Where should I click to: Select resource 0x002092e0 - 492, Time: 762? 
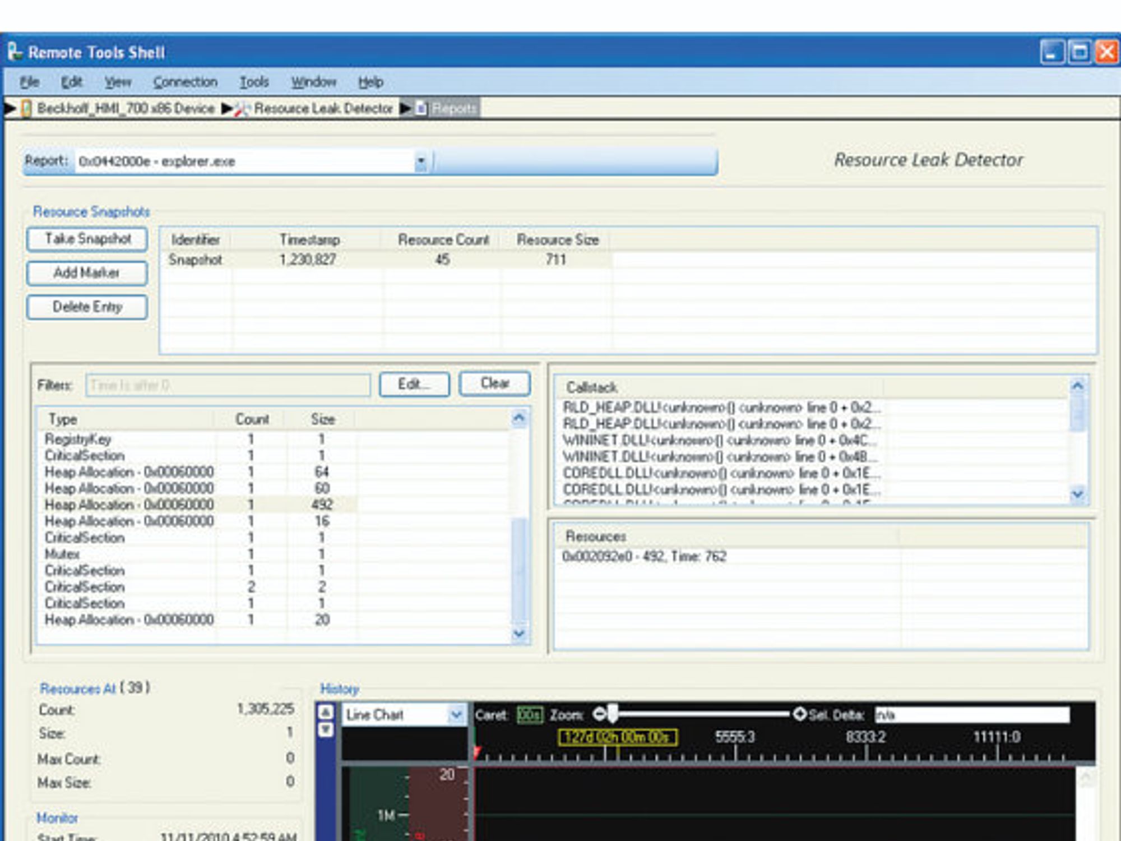645,557
